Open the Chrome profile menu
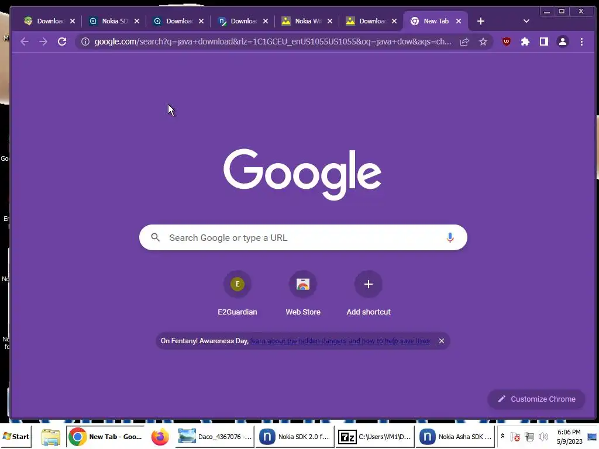599x449 pixels. (563, 42)
